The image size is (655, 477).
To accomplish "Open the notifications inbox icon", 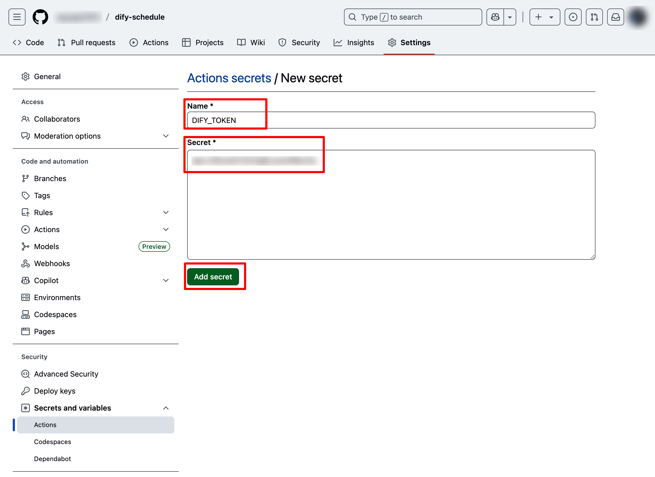I will (615, 17).
